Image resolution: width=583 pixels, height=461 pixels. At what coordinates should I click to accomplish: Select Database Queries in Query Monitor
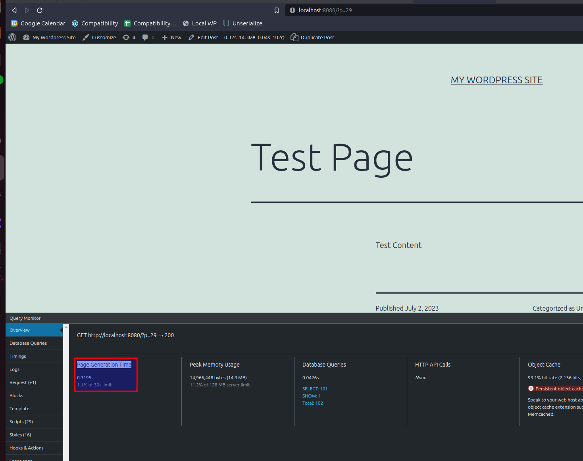[28, 343]
